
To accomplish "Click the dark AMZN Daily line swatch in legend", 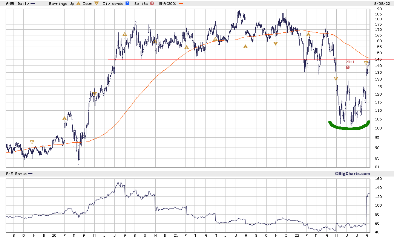I will (x=33, y=4).
